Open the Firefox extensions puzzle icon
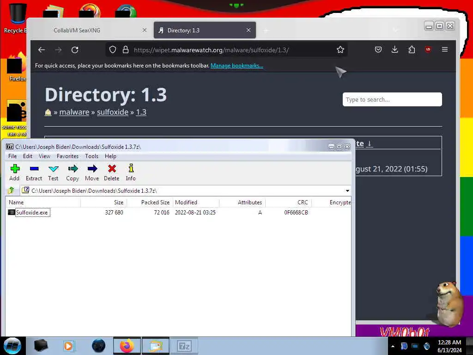This screenshot has width=473, height=355. point(412,50)
